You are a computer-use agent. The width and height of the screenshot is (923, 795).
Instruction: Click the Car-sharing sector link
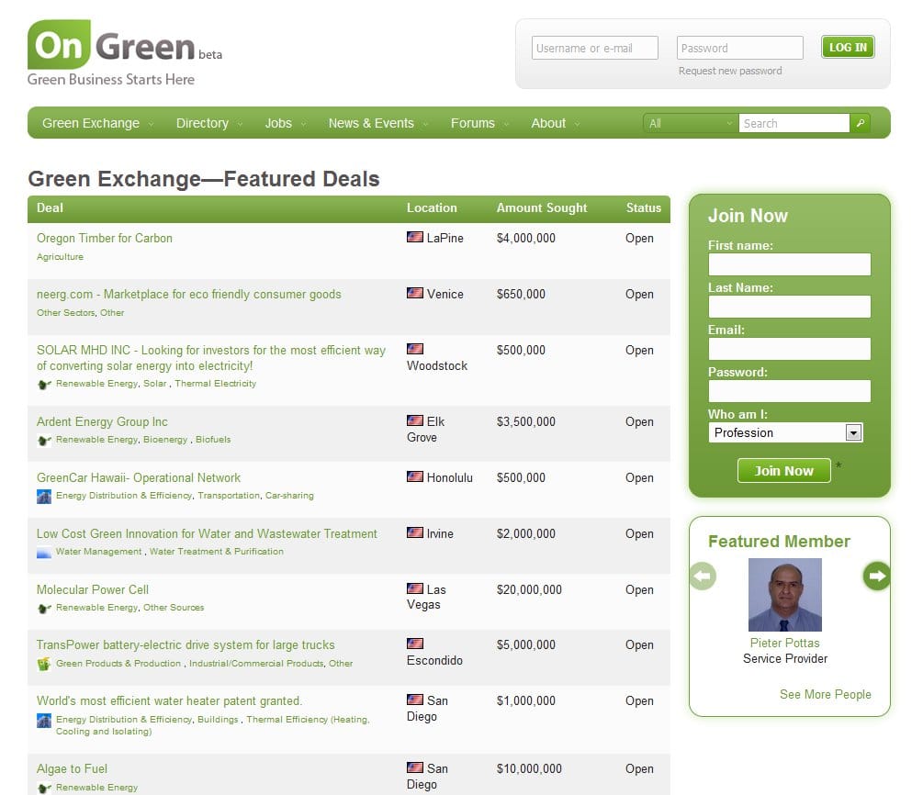[x=289, y=496]
